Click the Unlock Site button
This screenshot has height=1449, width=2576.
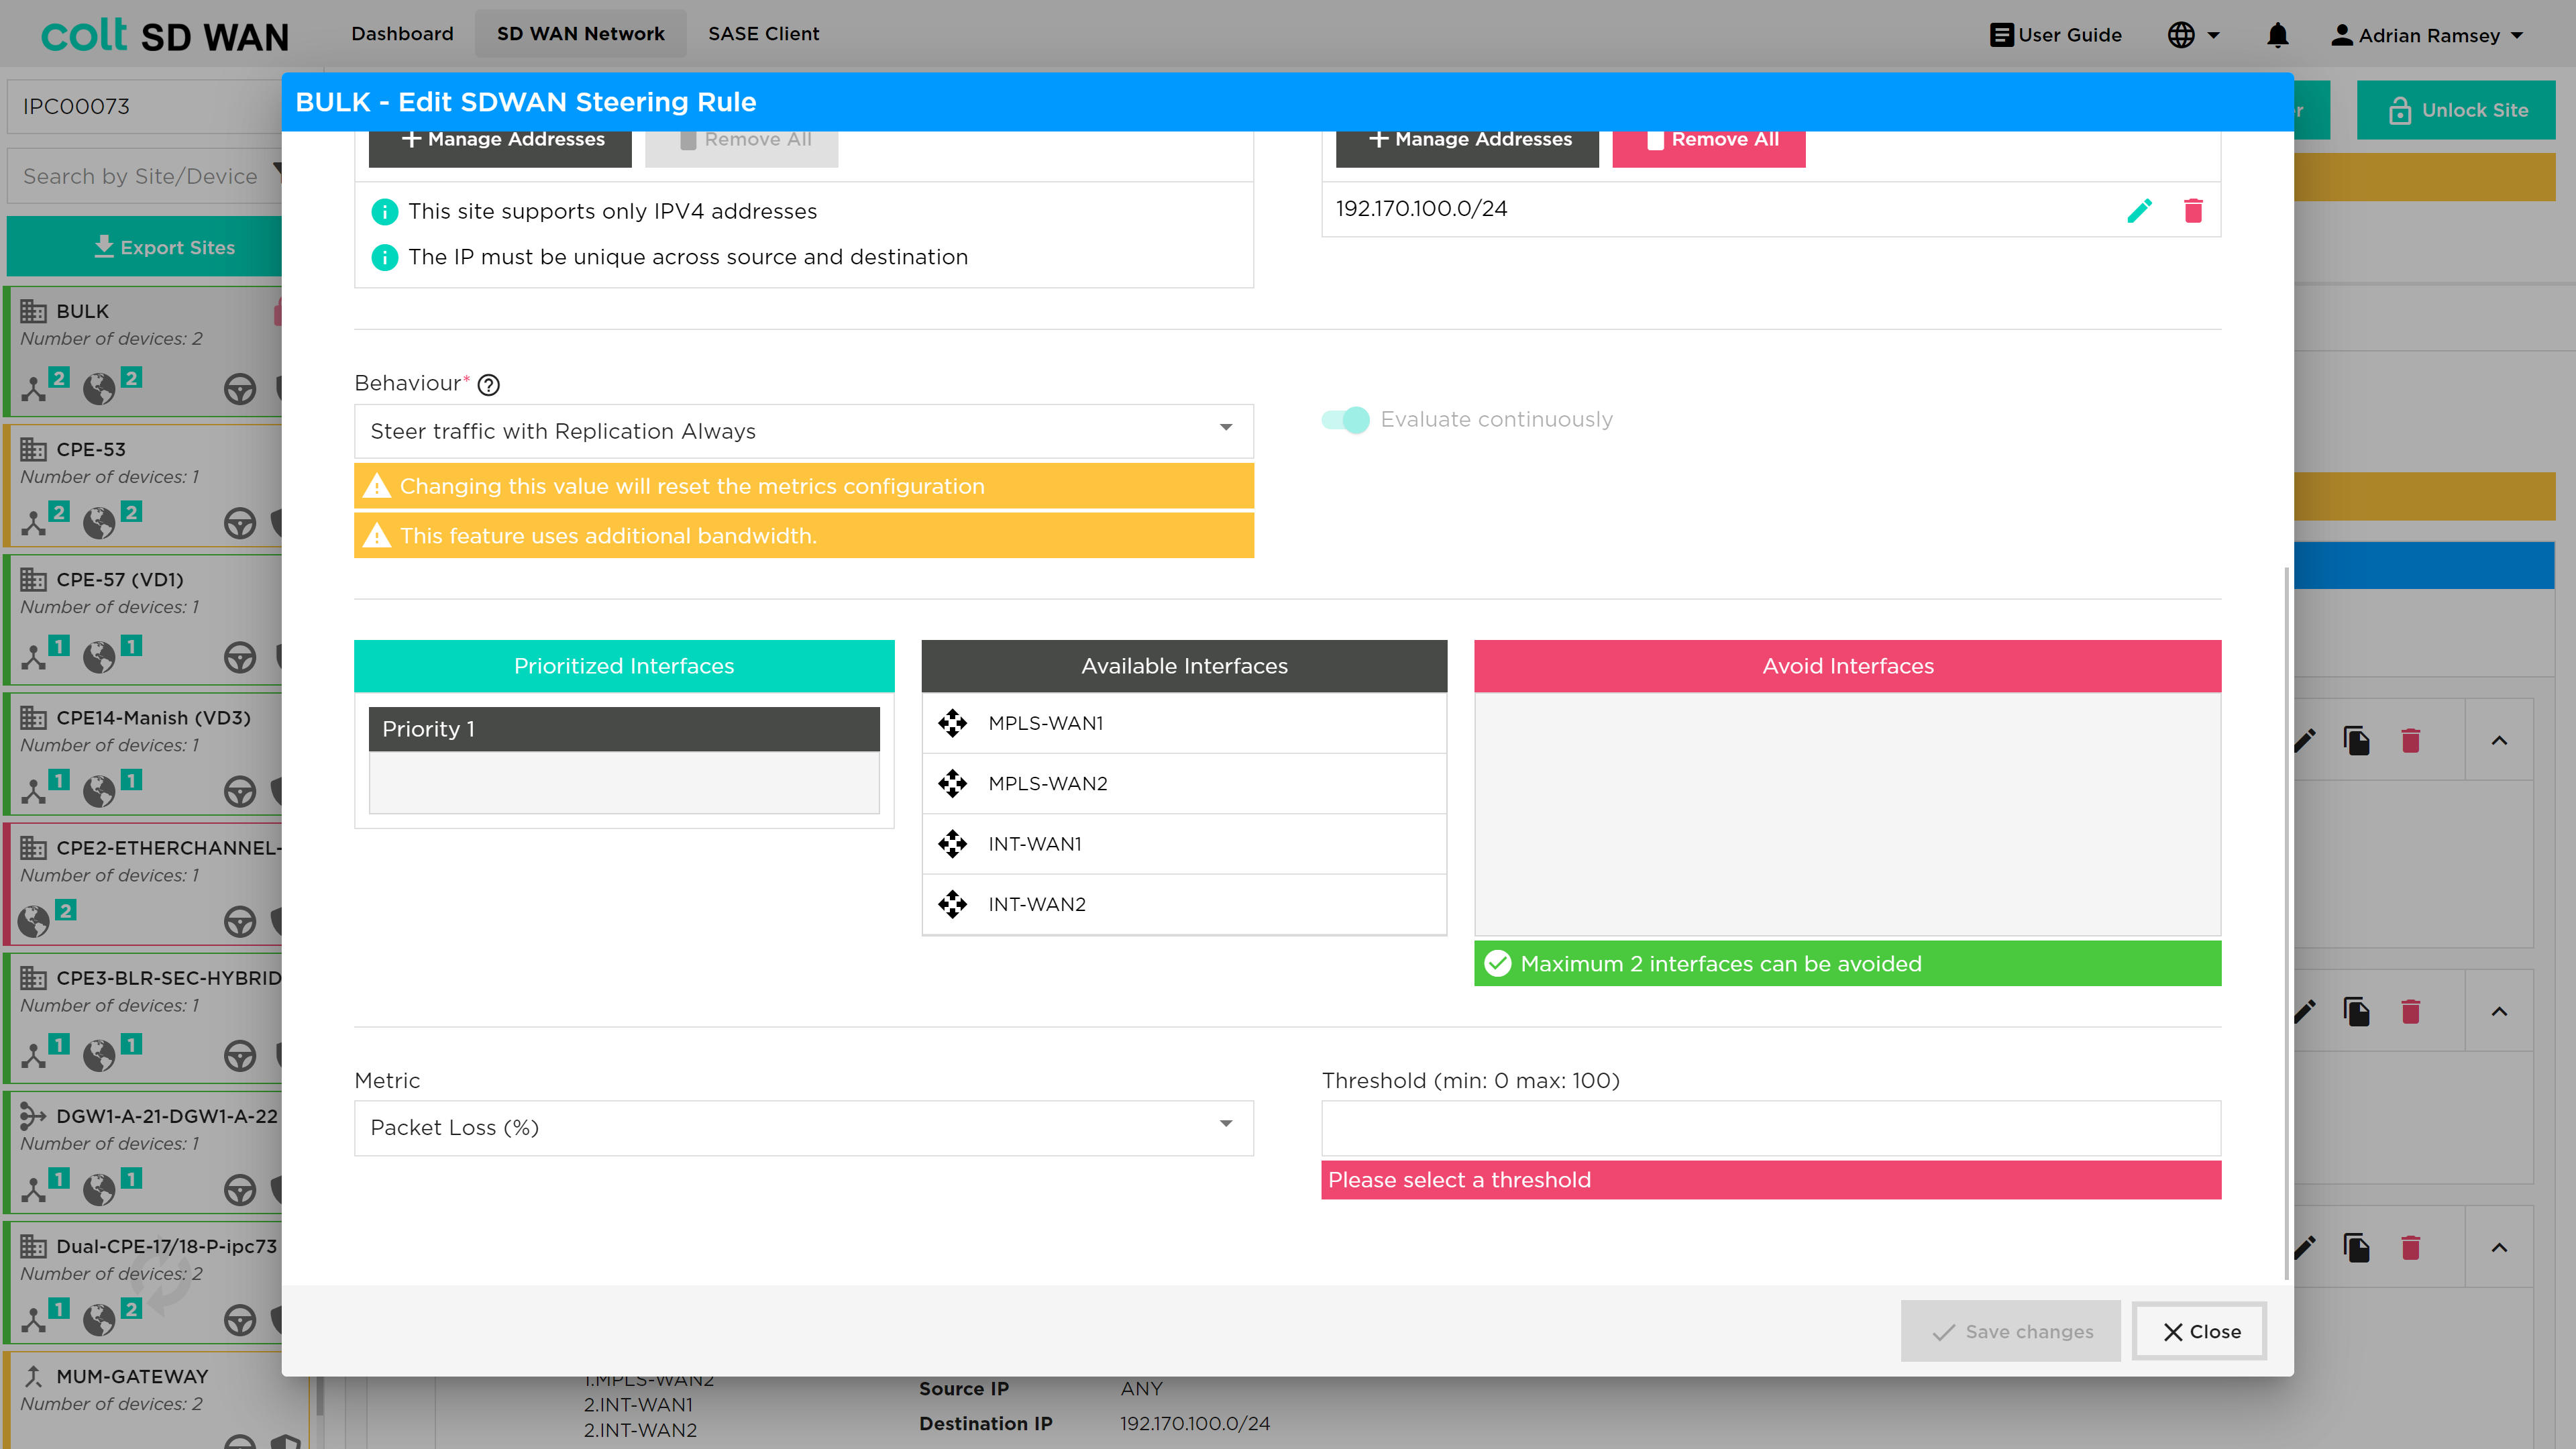(2456, 110)
